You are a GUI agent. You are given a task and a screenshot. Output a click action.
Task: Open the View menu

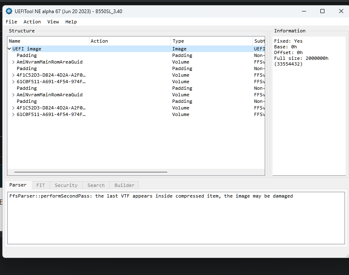[53, 22]
